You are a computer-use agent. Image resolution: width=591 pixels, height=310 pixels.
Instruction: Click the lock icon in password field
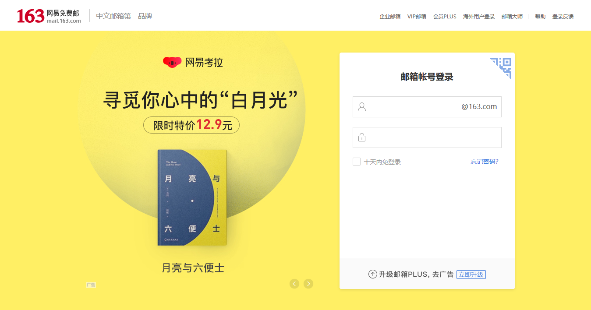362,137
